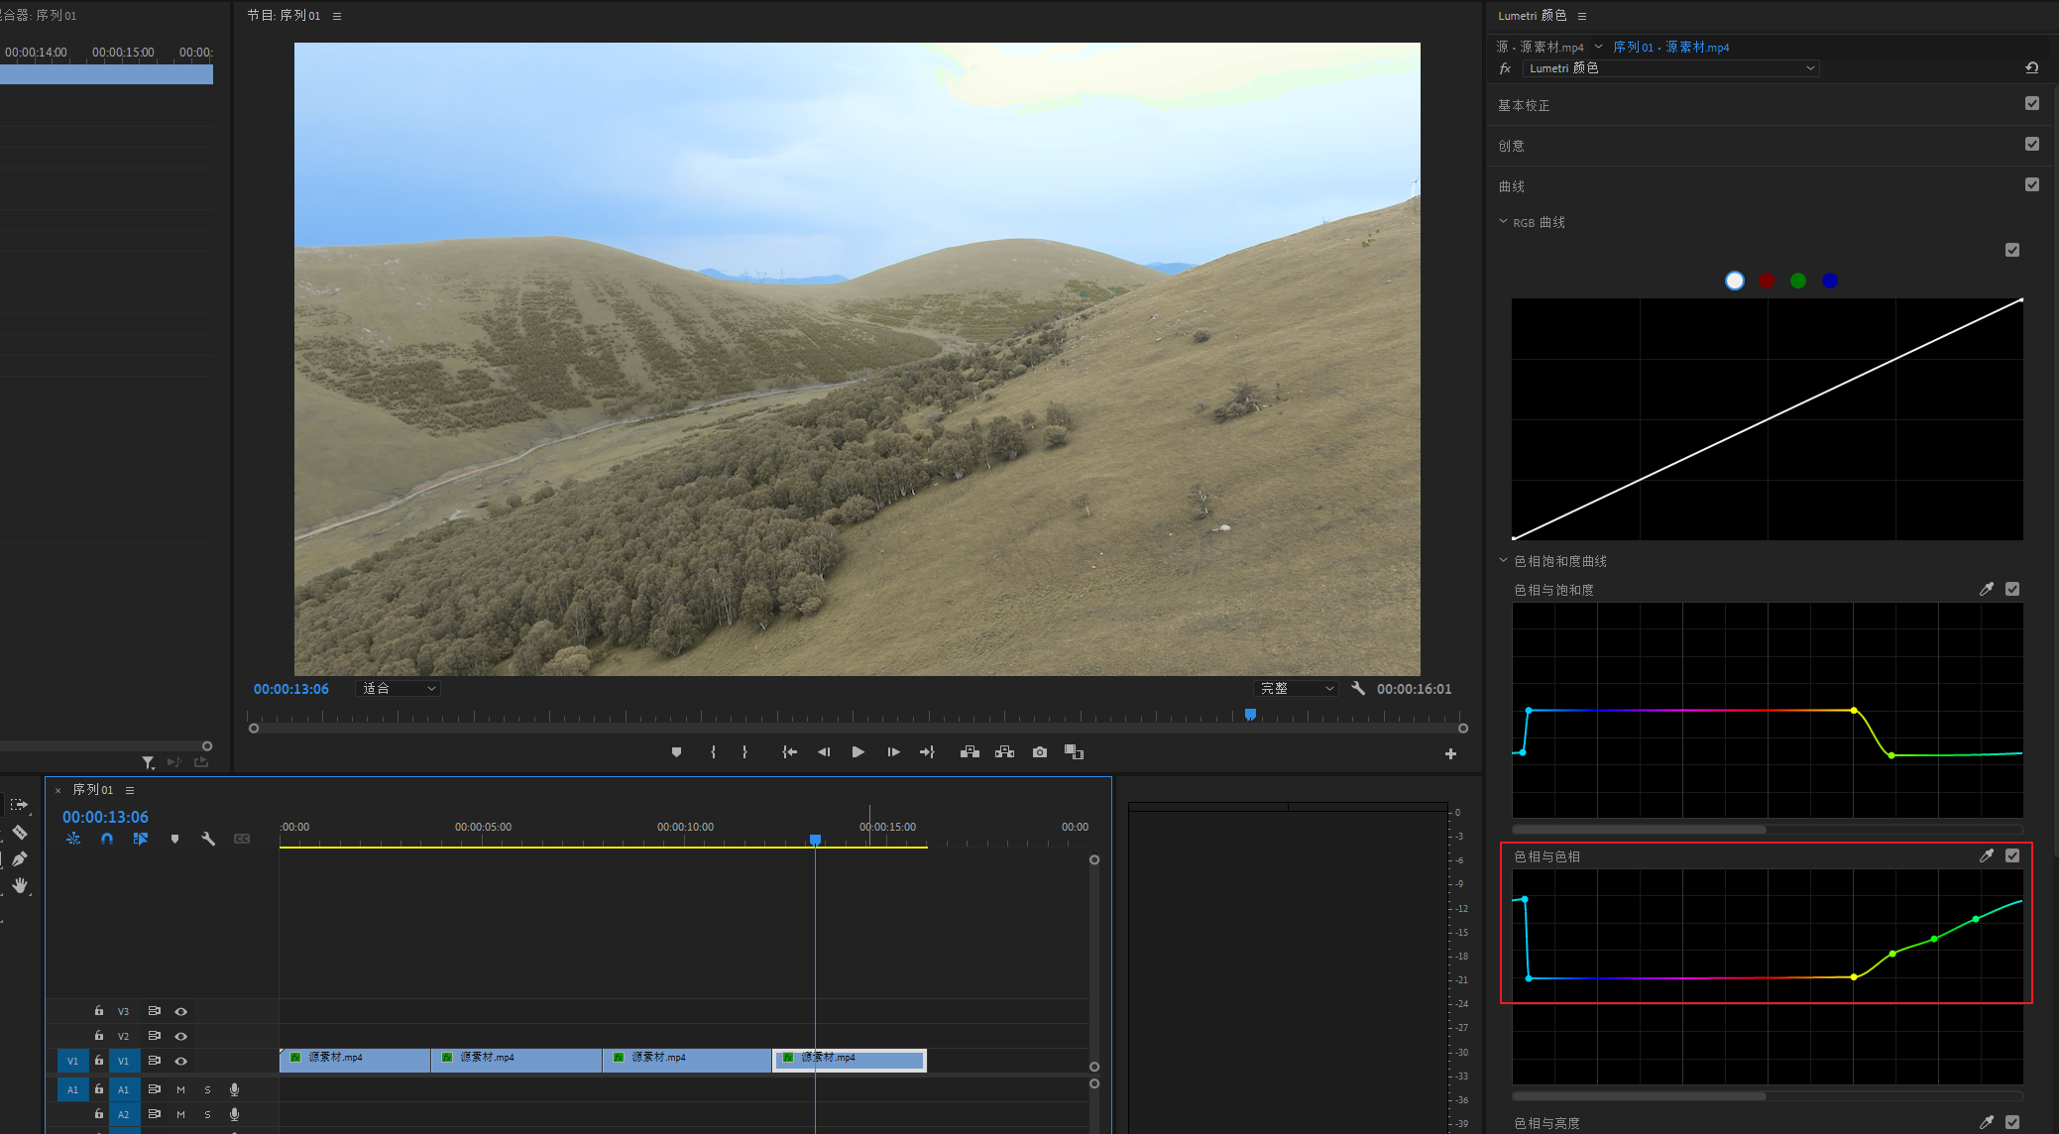Screen dimensions: 2059x1134
Task: Click the Hue vs Hue eyedropper icon
Action: pyautogui.click(x=1986, y=855)
